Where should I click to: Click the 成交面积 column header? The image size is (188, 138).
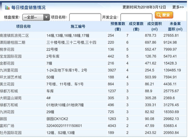(x=154, y=26)
